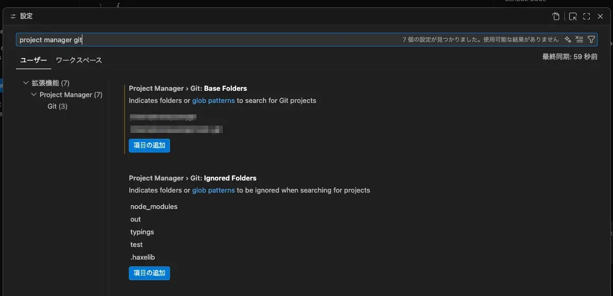Viewport: 613px width, 296px height.
Task: Click the AI sparkle search icon
Action: pyautogui.click(x=568, y=40)
